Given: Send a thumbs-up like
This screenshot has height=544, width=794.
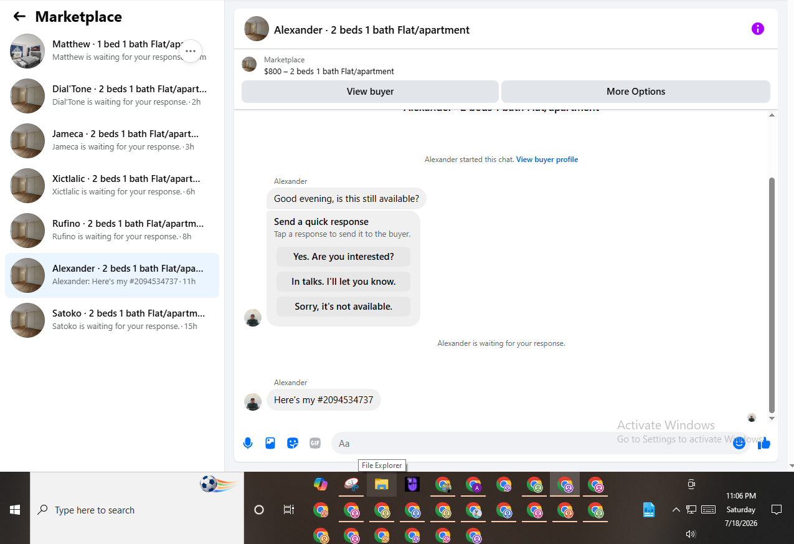Looking at the screenshot, I should (x=764, y=443).
